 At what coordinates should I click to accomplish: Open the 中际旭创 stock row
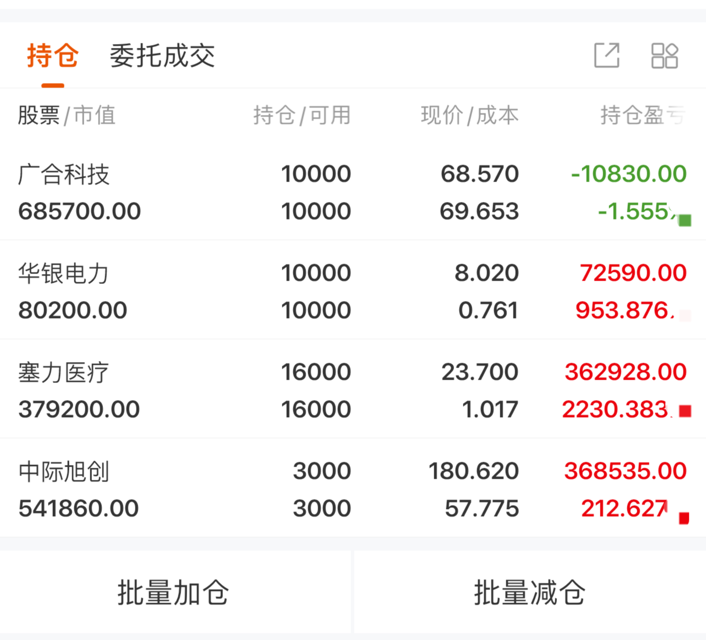coord(353,488)
